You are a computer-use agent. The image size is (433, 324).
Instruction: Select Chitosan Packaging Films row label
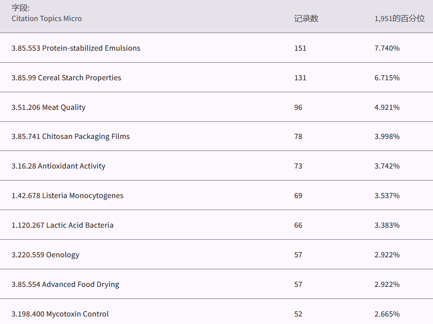[x=71, y=136]
